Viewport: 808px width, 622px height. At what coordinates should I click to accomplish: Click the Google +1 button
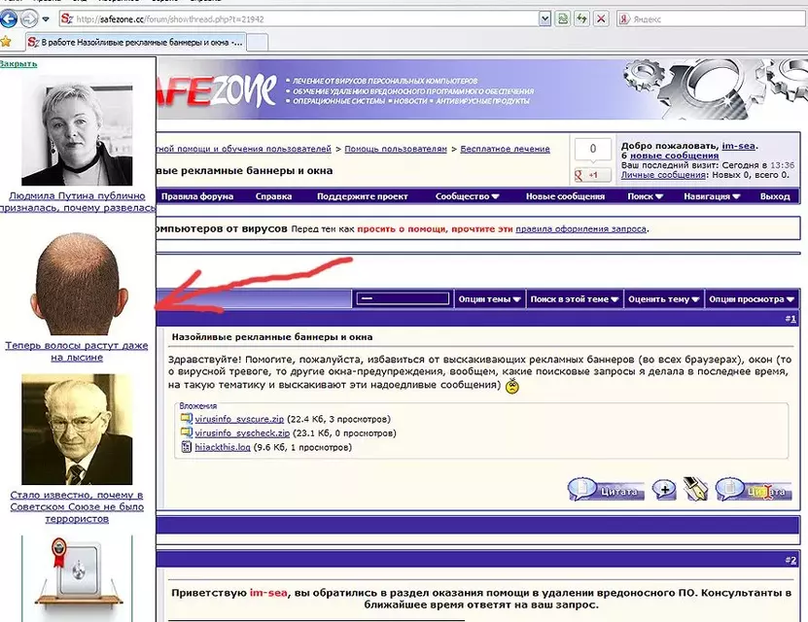(592, 175)
